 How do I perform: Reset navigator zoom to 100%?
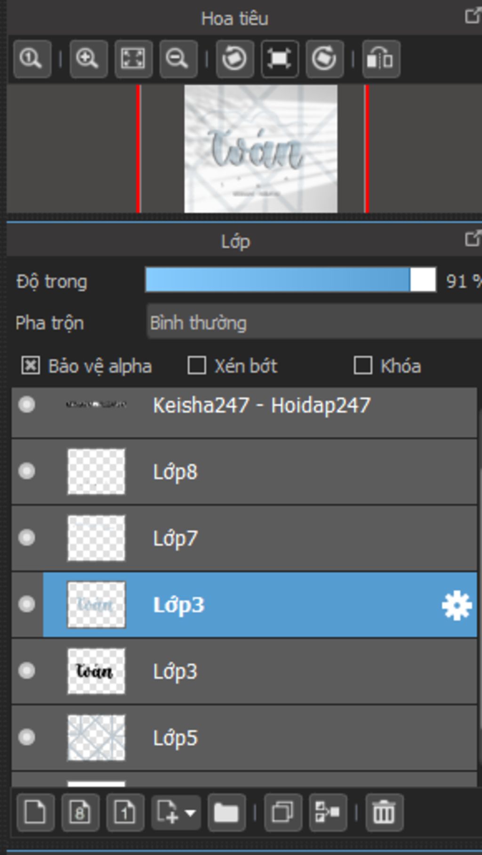(32, 59)
